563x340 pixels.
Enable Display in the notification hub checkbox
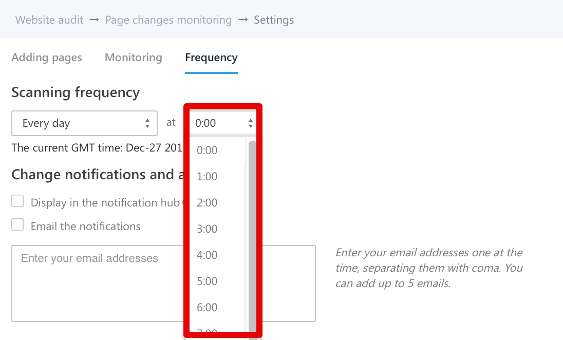tap(18, 201)
